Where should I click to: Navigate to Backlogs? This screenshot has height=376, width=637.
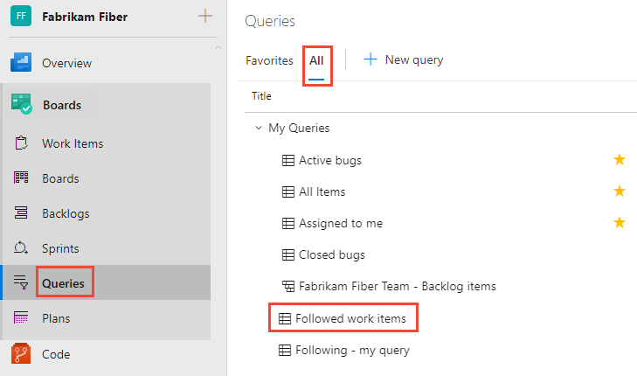(x=66, y=213)
